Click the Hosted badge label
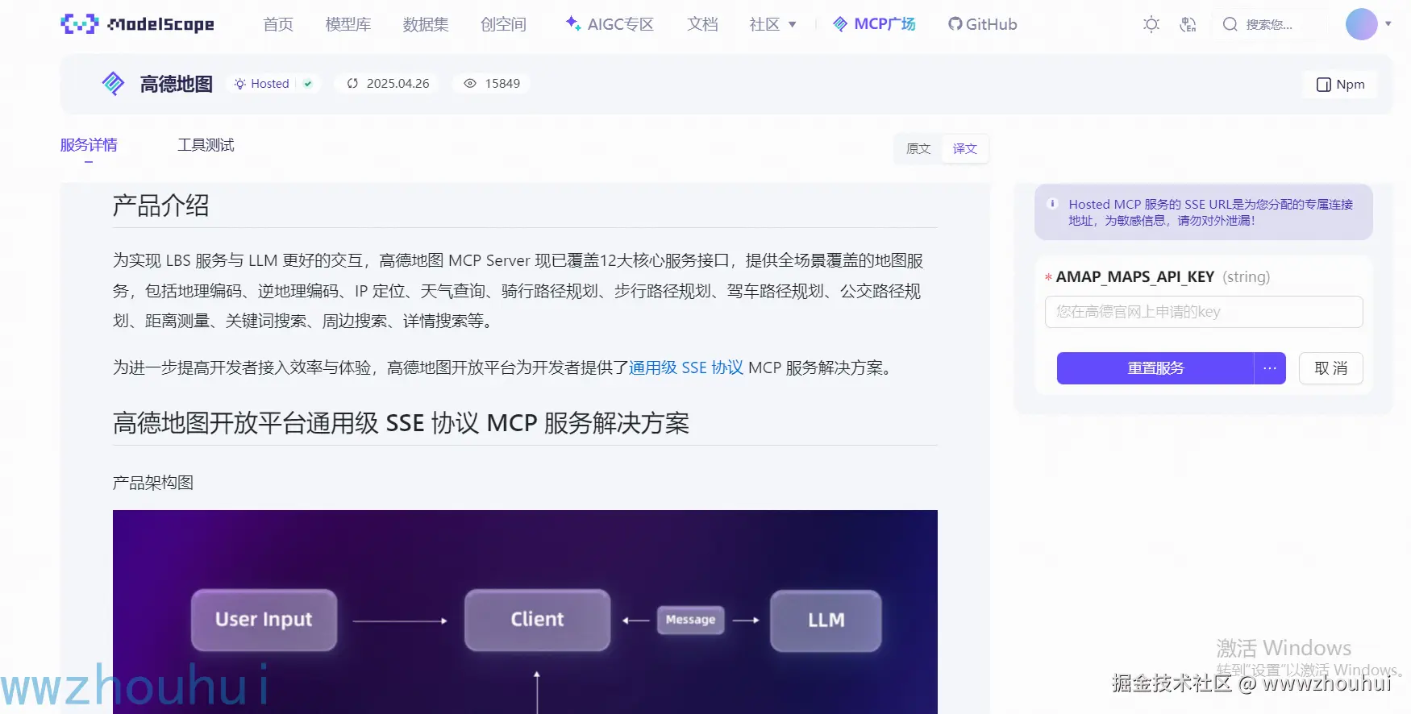The width and height of the screenshot is (1411, 714). point(270,84)
